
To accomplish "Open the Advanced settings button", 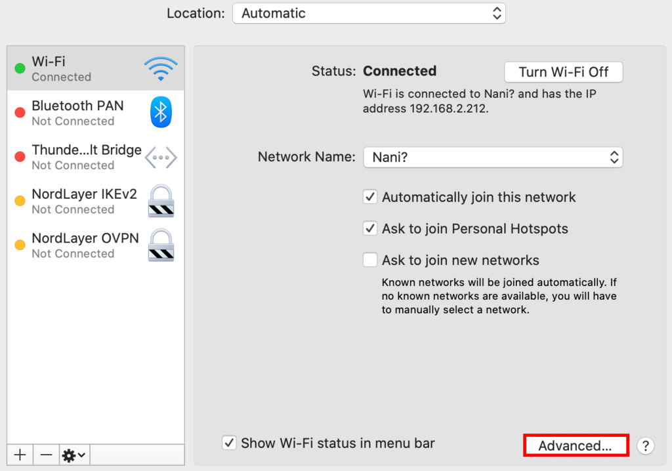I will coord(576,446).
